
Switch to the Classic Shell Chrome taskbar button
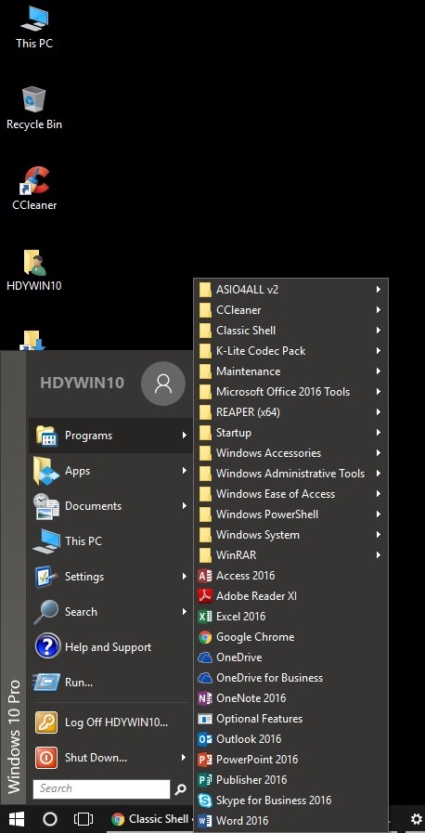(150, 819)
